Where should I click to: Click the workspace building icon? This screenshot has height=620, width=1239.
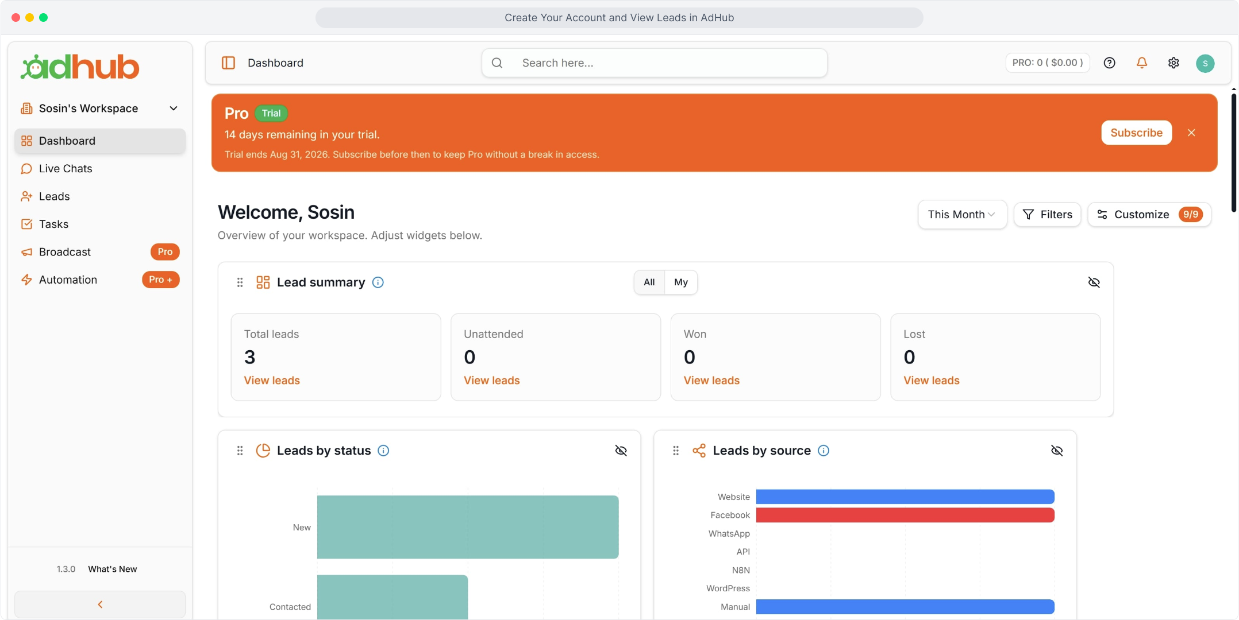(26, 108)
